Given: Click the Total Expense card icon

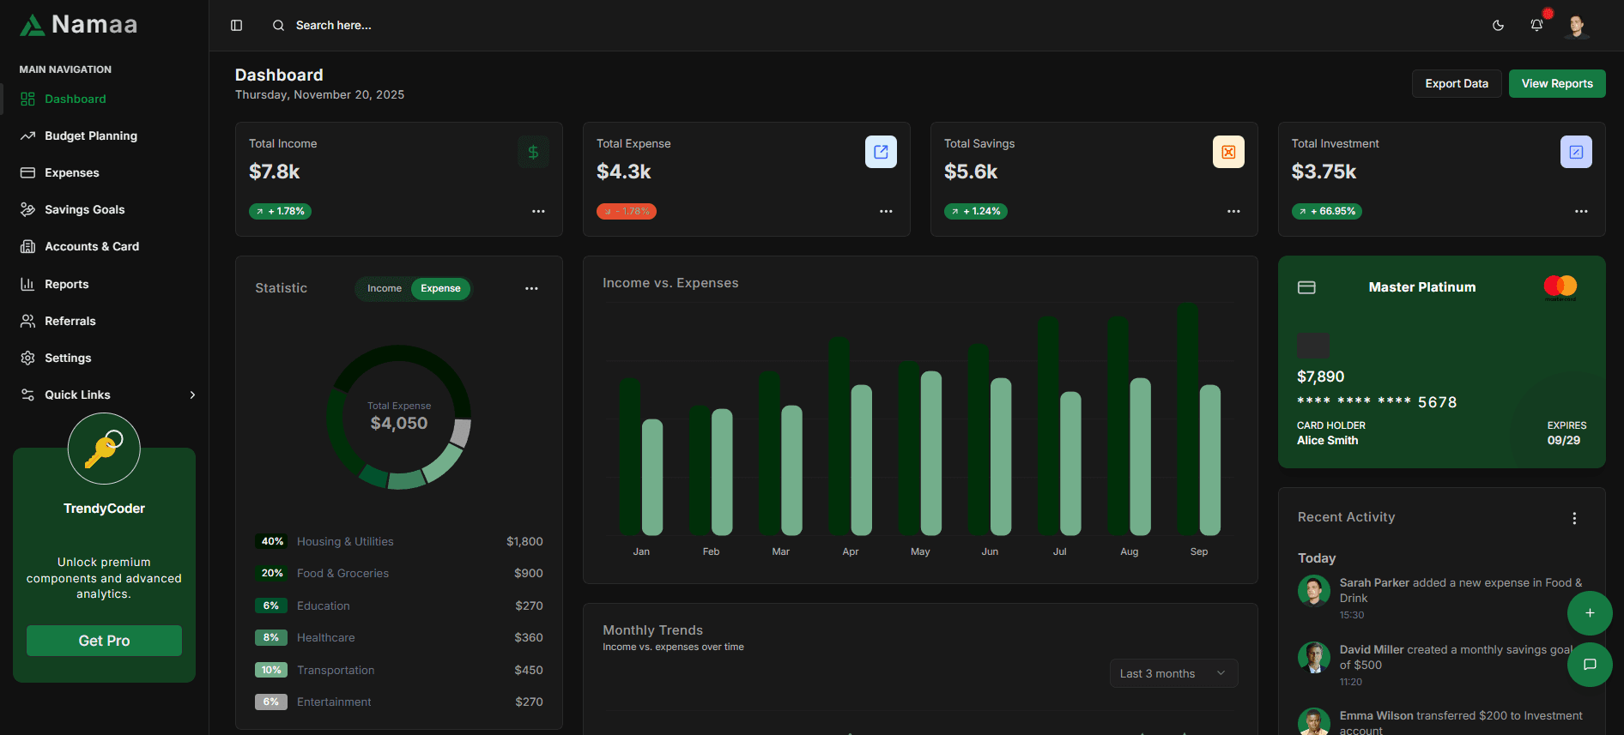Looking at the screenshot, I should 881,152.
